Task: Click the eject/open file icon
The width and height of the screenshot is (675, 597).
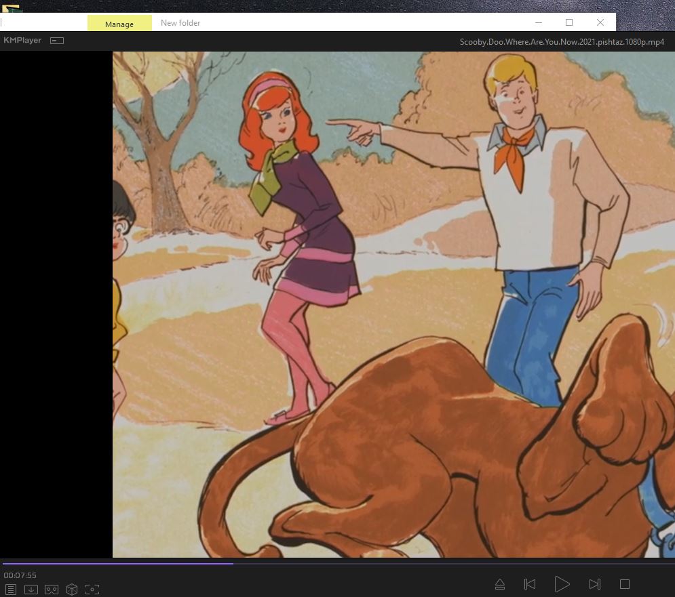Action: click(499, 584)
